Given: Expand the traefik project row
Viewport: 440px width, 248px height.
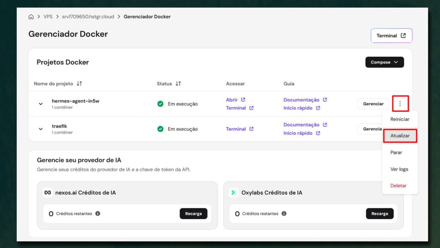Looking at the screenshot, I should [x=41, y=129].
